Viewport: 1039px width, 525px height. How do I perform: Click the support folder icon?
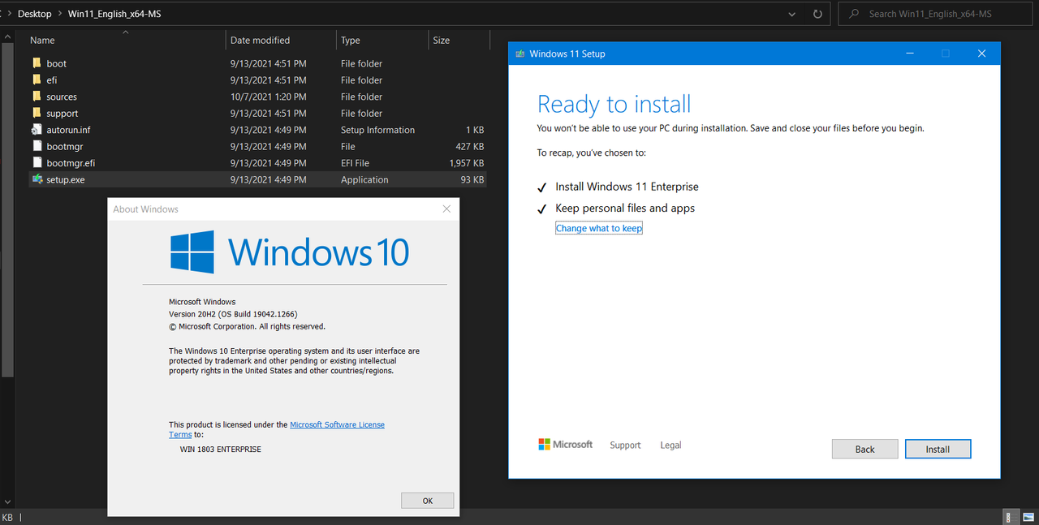[37, 113]
